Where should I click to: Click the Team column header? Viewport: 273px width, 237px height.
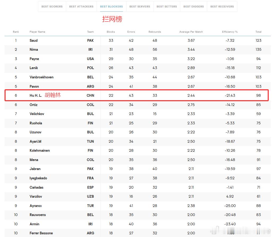[x=90, y=32]
